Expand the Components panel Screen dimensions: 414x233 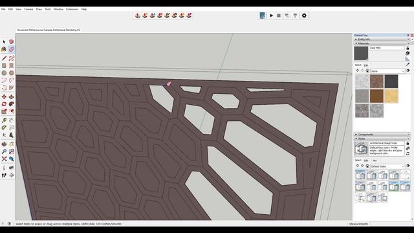point(356,135)
